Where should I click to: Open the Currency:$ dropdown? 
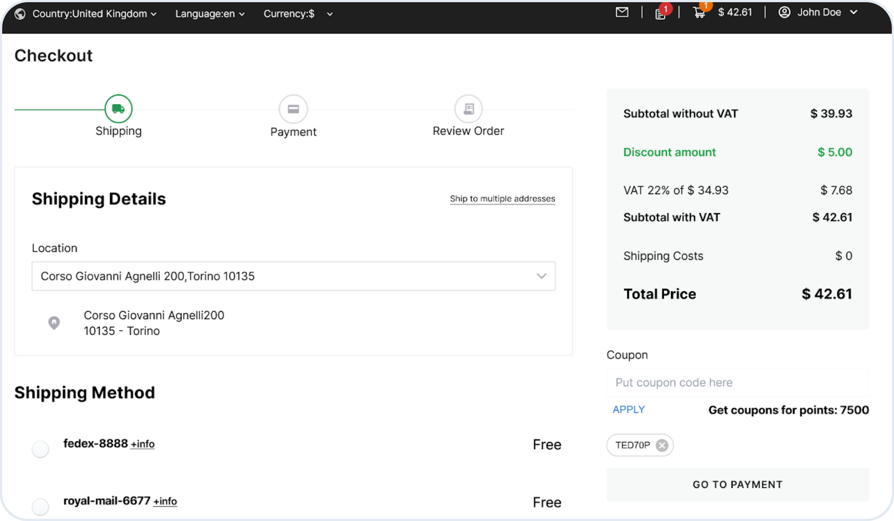[298, 14]
